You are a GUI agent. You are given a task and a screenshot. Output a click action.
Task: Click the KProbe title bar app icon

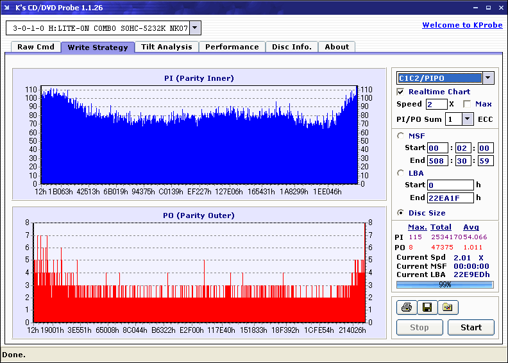pos(8,8)
